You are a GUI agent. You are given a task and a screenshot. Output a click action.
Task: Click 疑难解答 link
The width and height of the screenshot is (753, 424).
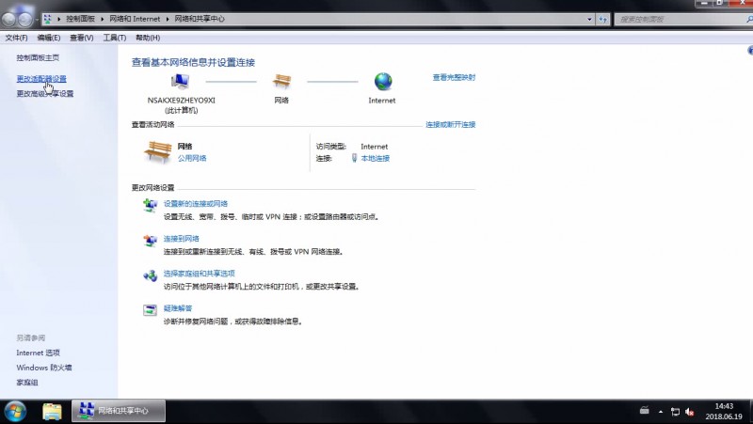(178, 308)
